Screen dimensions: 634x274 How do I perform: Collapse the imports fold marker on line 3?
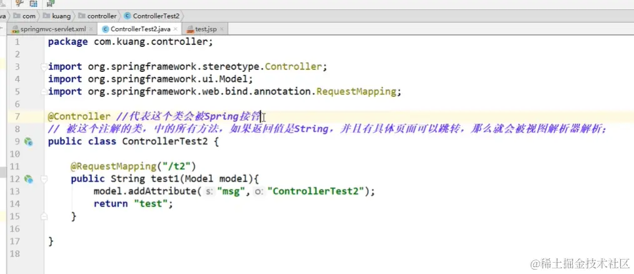point(44,67)
